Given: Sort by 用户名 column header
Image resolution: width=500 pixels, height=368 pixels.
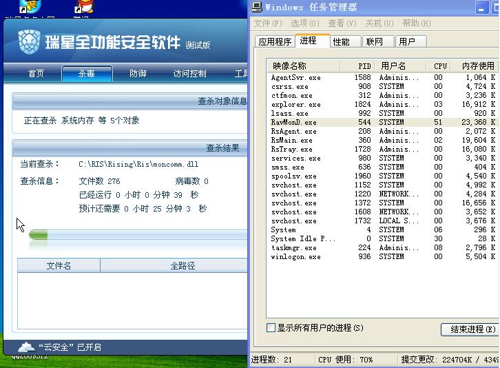Looking at the screenshot, I should (x=401, y=66).
